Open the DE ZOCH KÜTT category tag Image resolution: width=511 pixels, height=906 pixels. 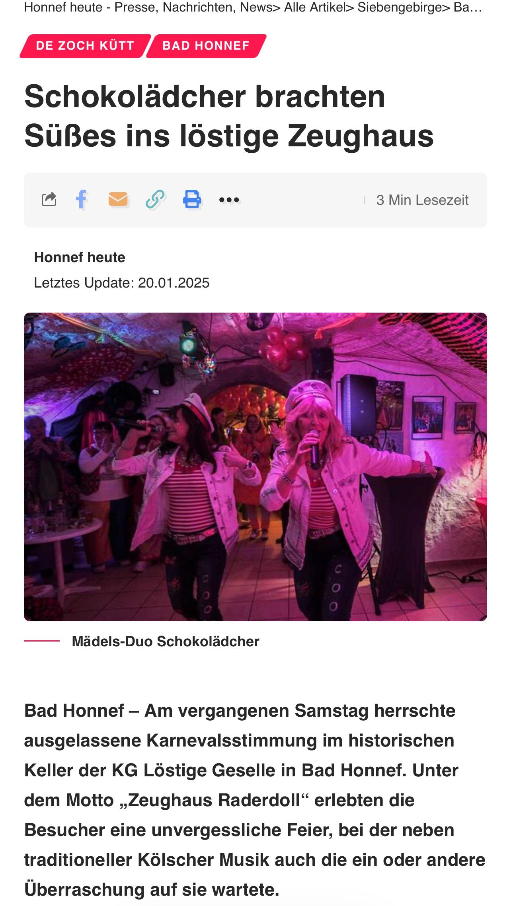[85, 46]
